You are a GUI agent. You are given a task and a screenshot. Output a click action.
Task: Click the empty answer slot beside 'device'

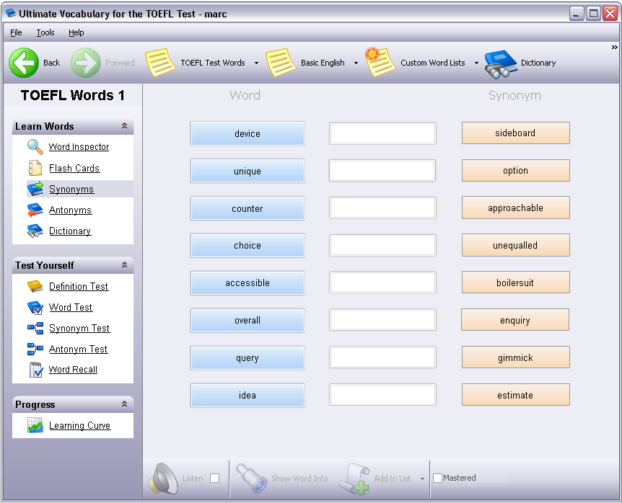click(383, 133)
